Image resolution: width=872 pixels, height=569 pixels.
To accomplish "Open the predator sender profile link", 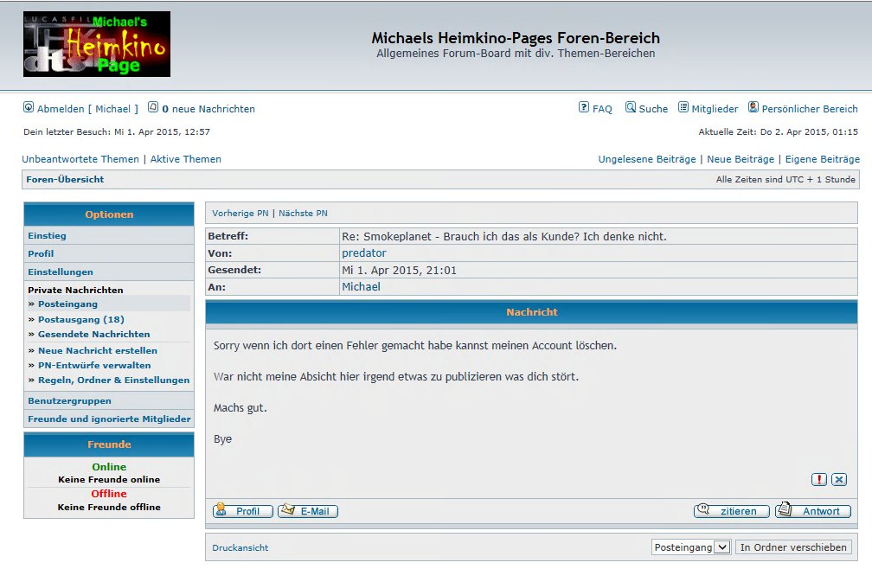I will 364,253.
